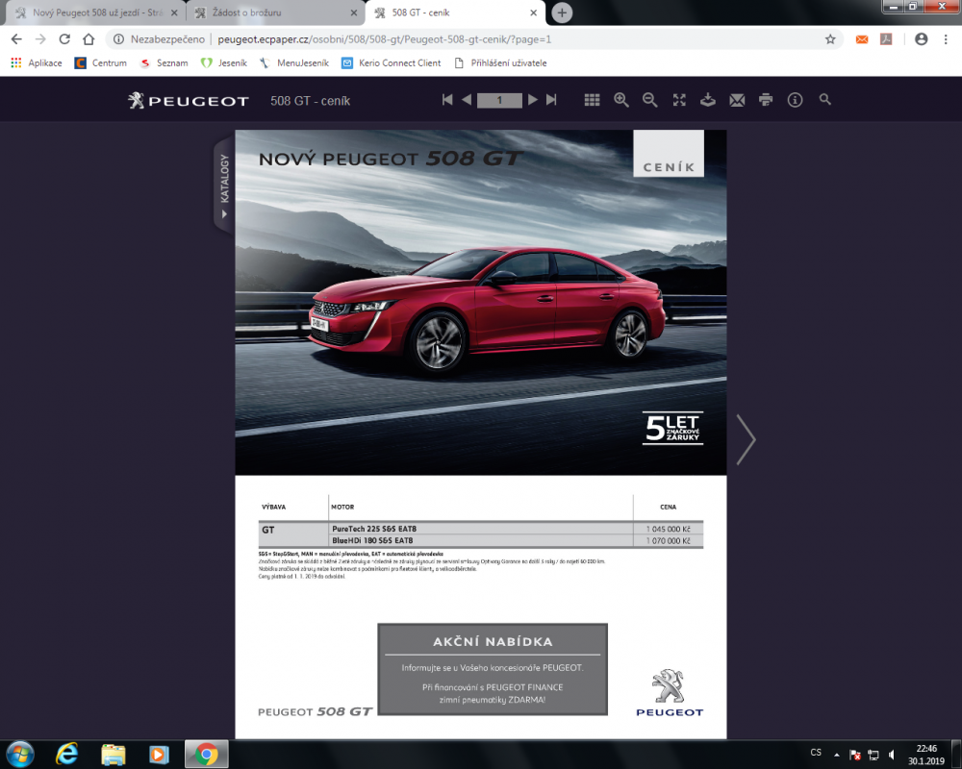Open the info about this publication

(x=796, y=100)
